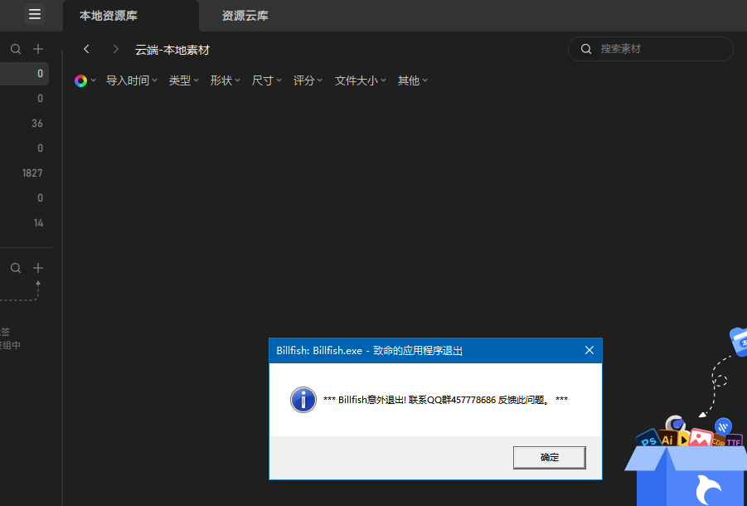Click the dialog title bar text
The height and width of the screenshot is (506, 747).
[369, 351]
